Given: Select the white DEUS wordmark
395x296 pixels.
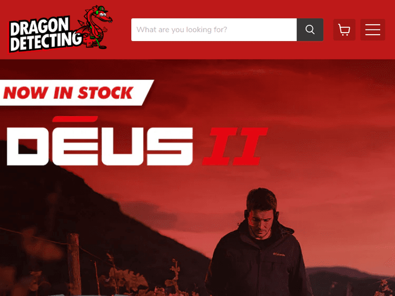Looking at the screenshot, I should pyautogui.click(x=100, y=146).
